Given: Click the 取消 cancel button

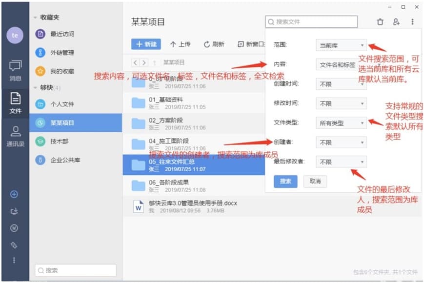Looking at the screenshot, I should pos(315,182).
